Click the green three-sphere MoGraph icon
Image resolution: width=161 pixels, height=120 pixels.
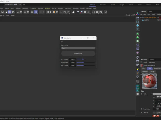point(138,37)
